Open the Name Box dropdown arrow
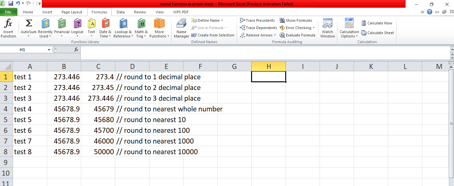 point(49,50)
